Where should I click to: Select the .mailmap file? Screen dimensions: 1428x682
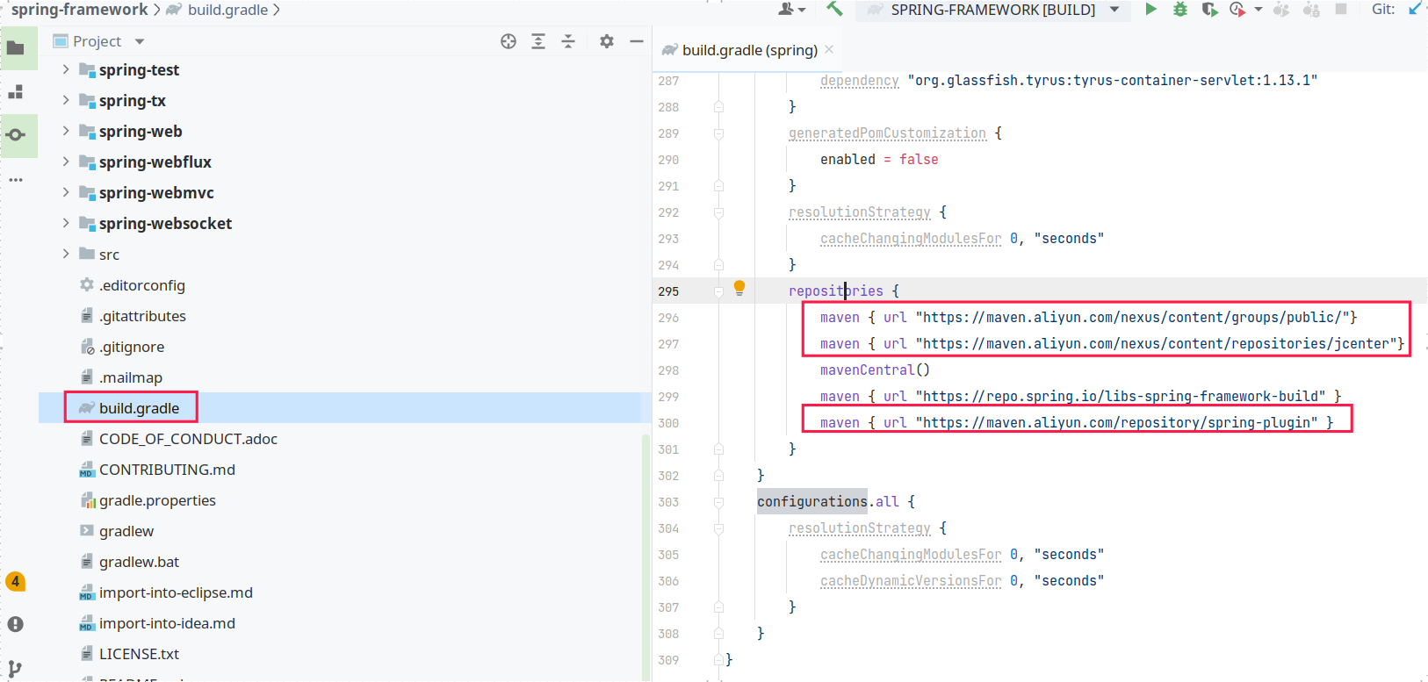click(x=131, y=377)
